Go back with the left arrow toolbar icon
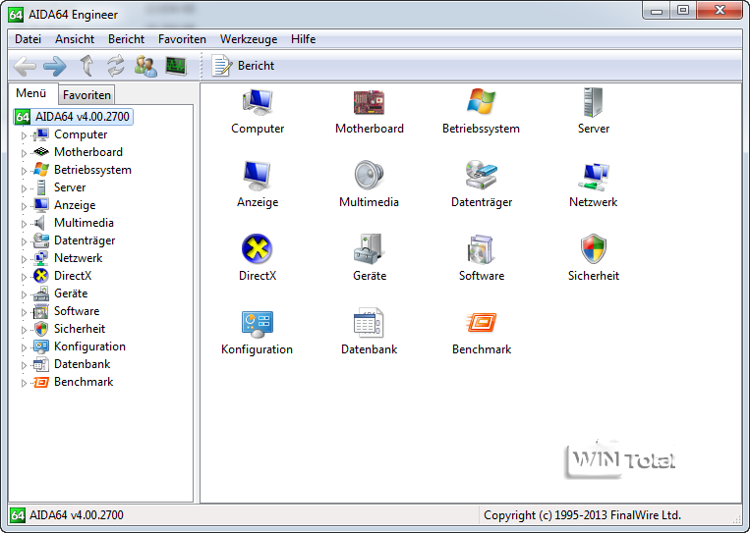Viewport: 750px width, 533px height. pos(25,66)
